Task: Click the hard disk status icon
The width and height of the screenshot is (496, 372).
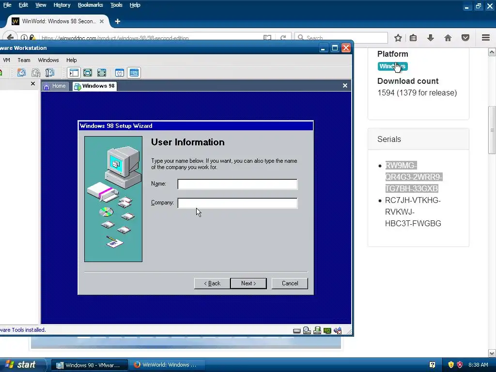Action: pyautogui.click(x=297, y=331)
